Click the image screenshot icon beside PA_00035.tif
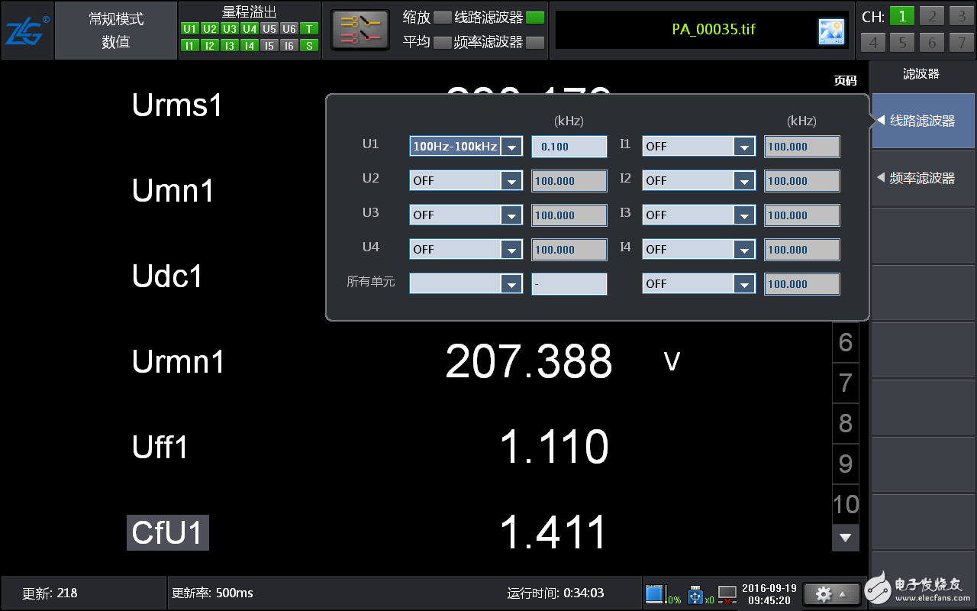Image resolution: width=977 pixels, height=611 pixels. click(x=830, y=31)
